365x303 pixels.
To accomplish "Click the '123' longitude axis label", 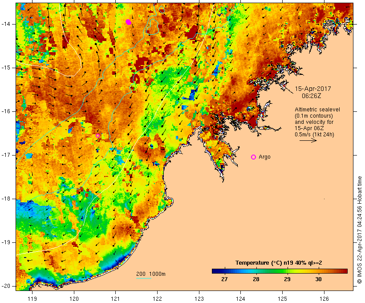I will [199, 299].
